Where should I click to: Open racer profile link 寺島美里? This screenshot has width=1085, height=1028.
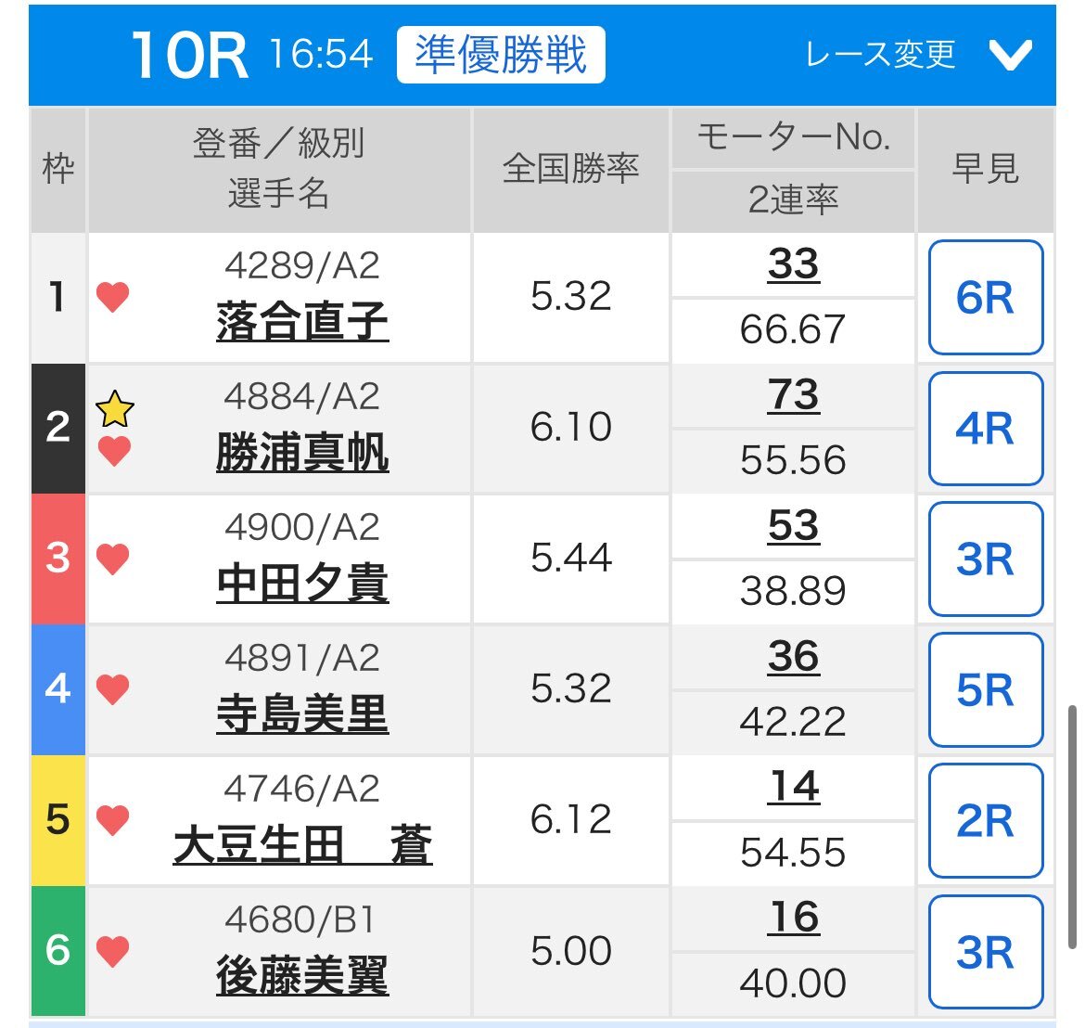tap(302, 714)
